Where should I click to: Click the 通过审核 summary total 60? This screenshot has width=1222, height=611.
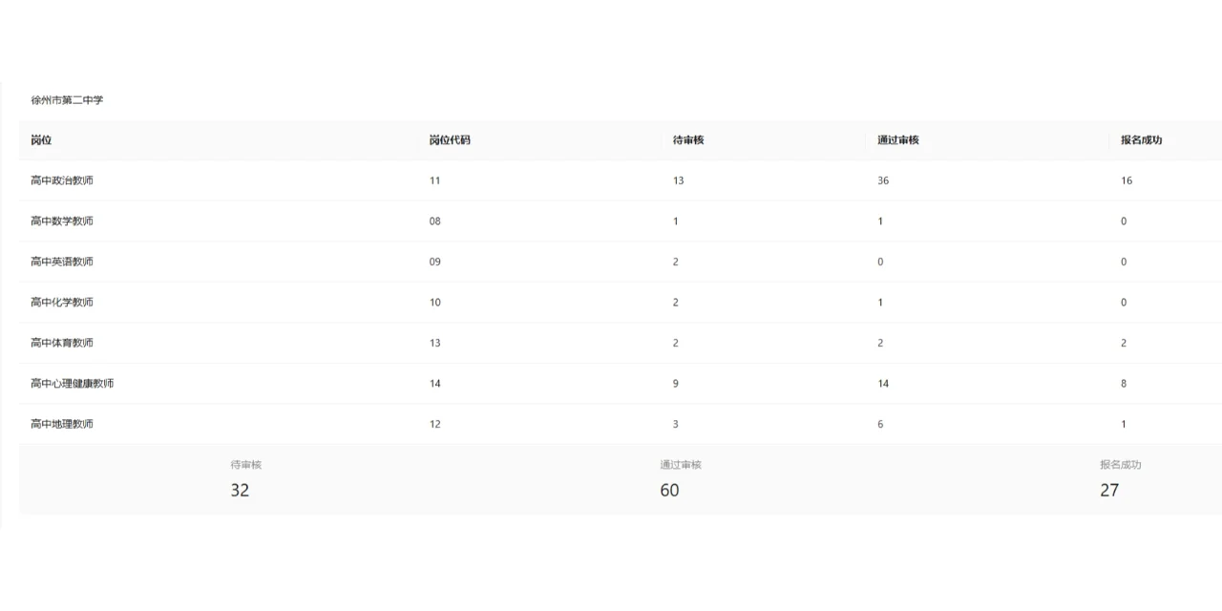[669, 490]
